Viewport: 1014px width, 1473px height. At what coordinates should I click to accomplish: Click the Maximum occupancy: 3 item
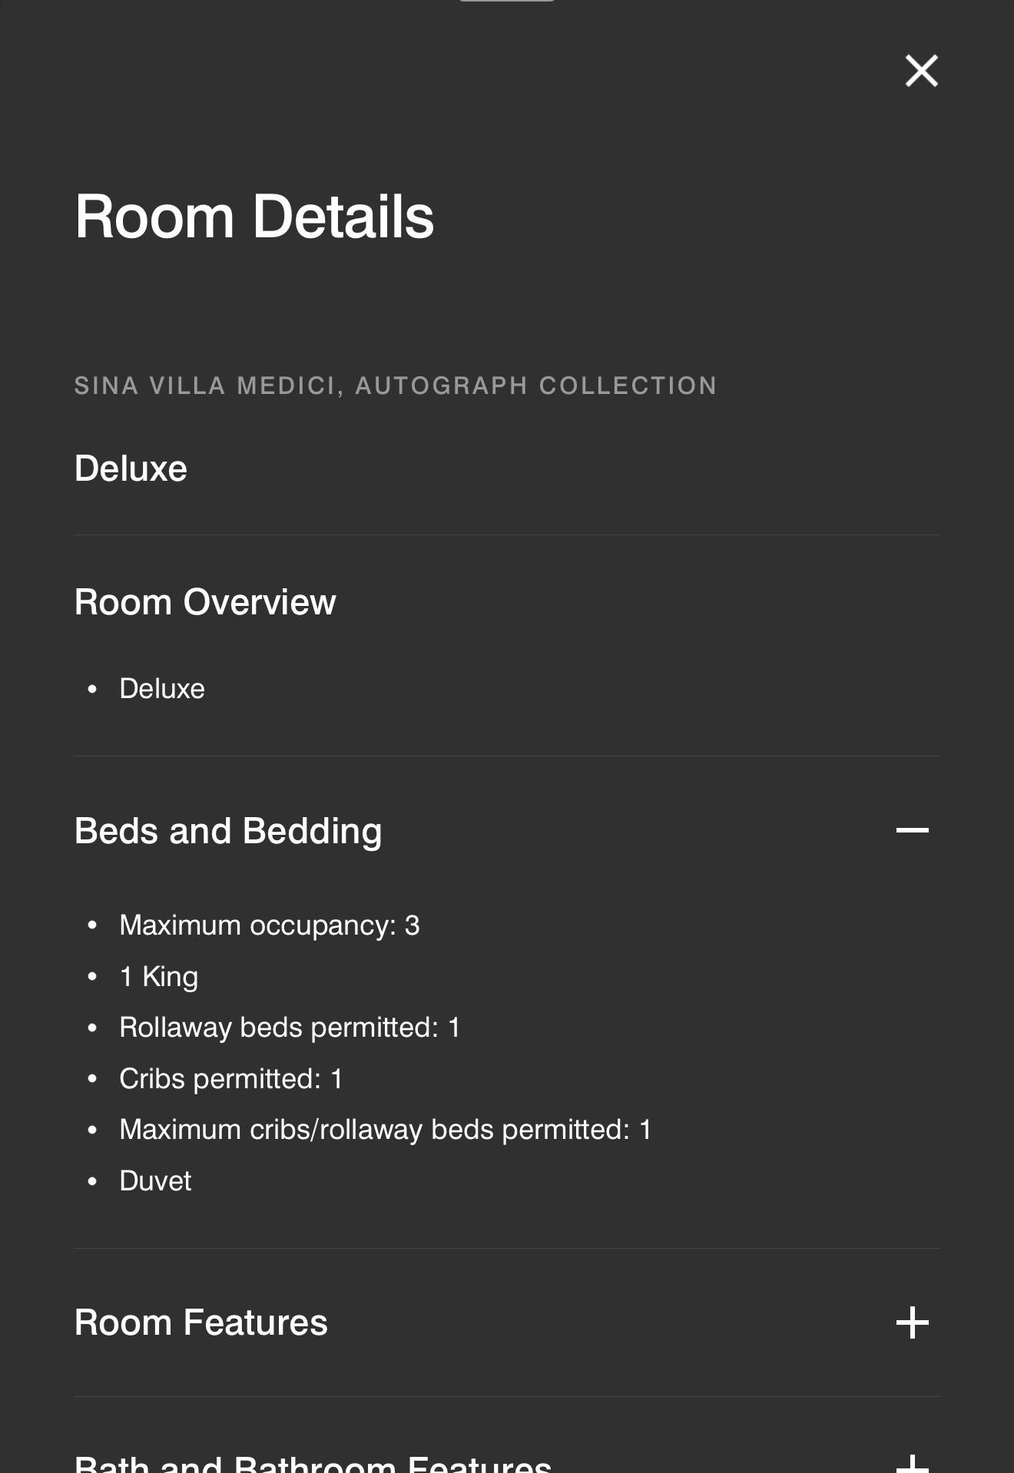(269, 925)
